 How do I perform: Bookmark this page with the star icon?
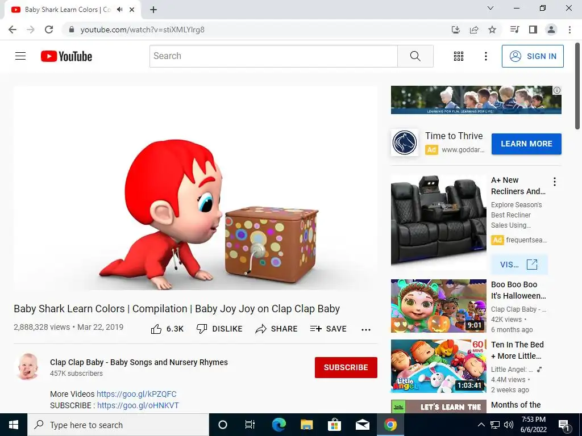[x=492, y=30]
